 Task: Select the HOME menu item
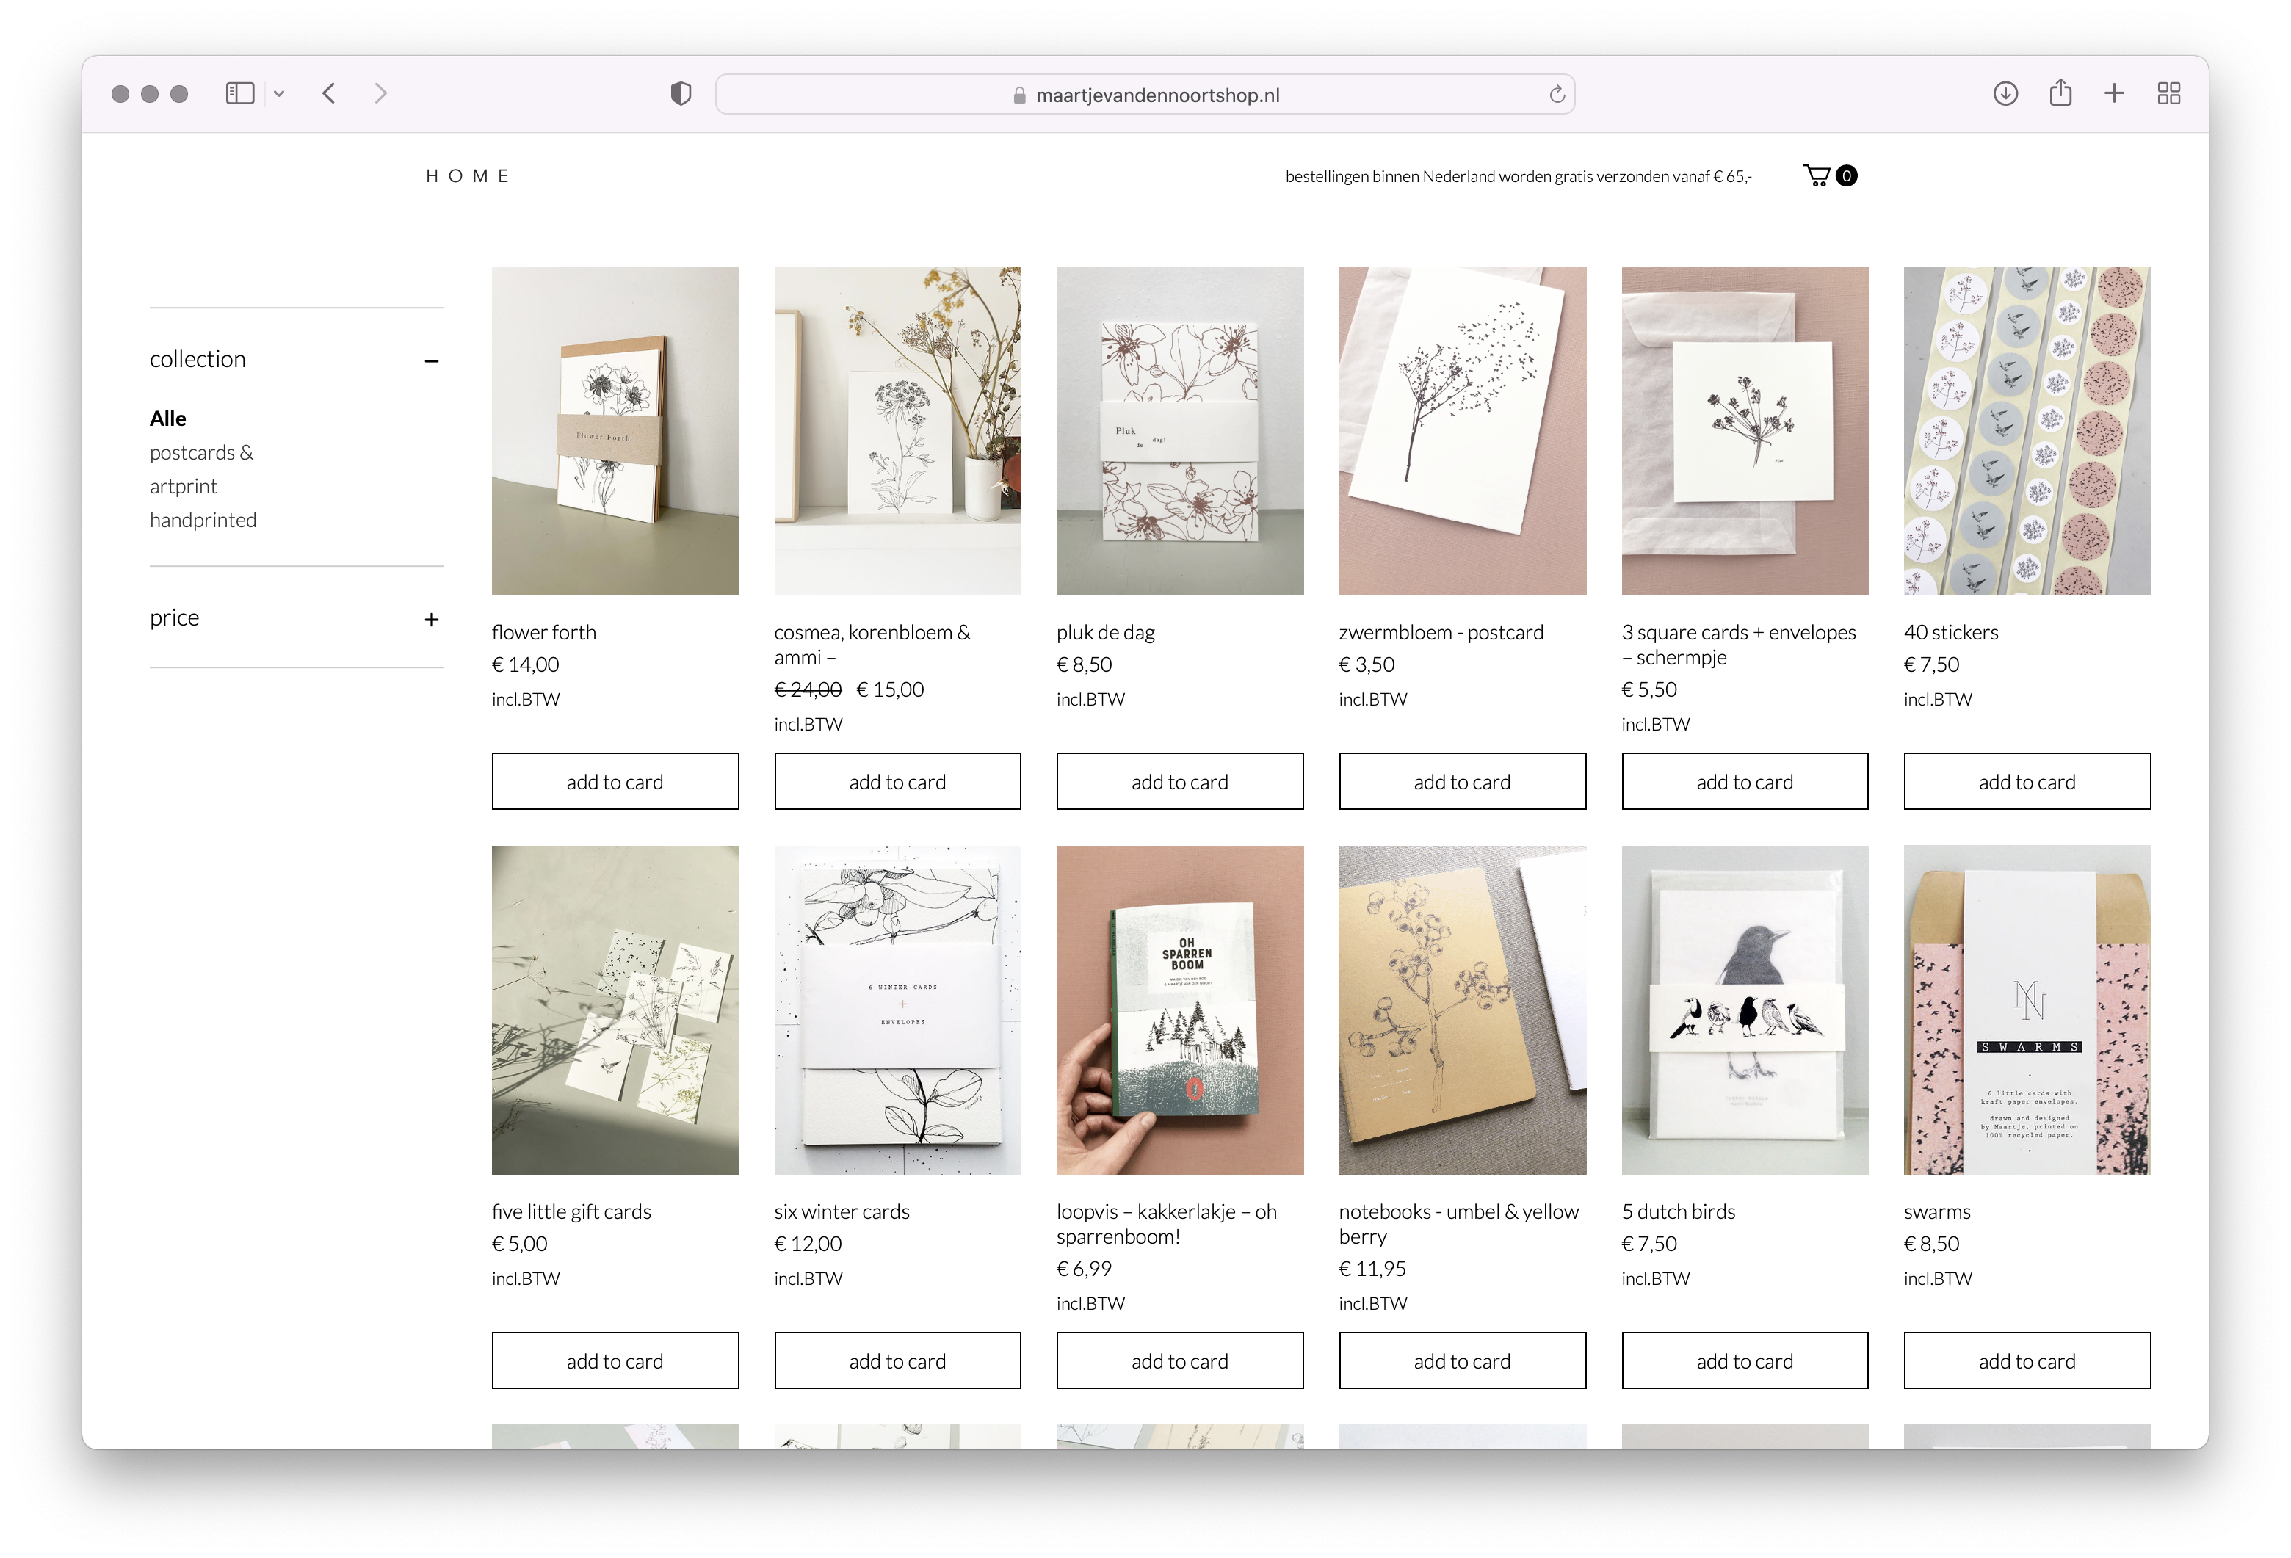[467, 176]
